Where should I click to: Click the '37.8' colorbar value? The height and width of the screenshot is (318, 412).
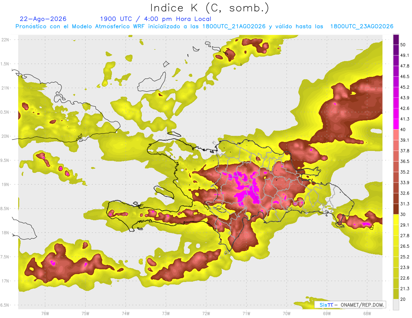(404, 151)
